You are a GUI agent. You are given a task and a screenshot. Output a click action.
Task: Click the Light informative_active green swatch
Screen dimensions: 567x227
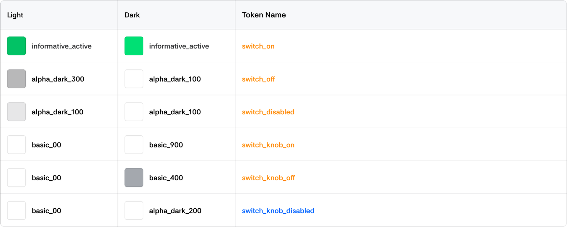pyautogui.click(x=16, y=46)
